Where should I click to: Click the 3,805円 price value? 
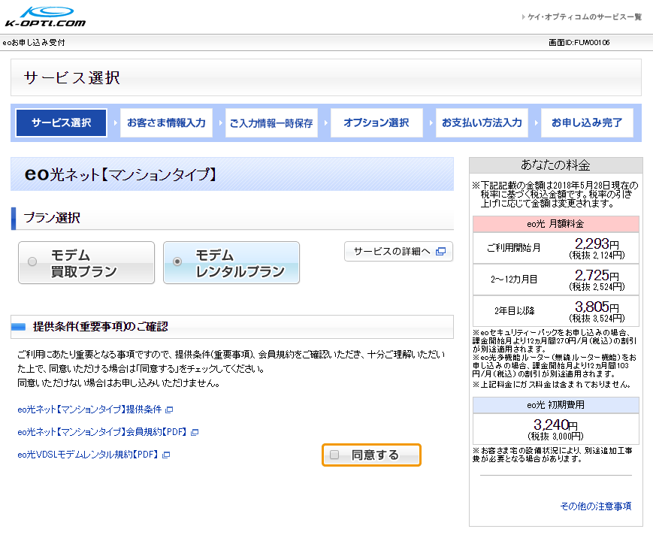pos(597,307)
